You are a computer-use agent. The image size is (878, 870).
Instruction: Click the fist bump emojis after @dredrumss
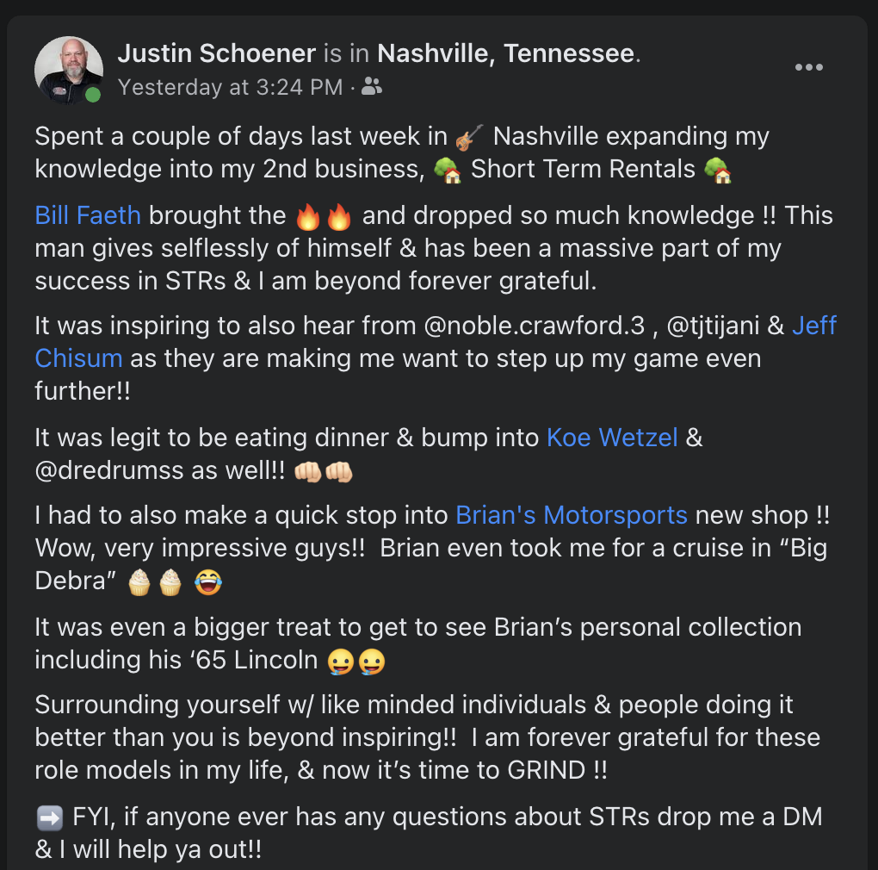coord(324,472)
